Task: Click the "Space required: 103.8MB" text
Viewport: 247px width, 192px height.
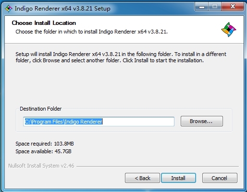Action: click(x=45, y=144)
